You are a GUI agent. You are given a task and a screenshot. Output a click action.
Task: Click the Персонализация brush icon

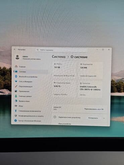16,86
